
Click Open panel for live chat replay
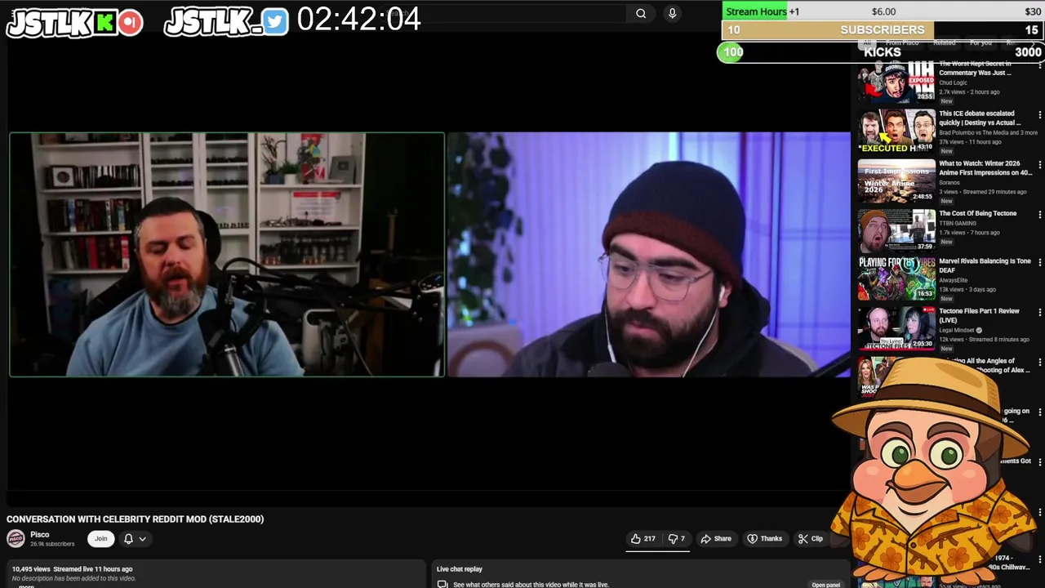point(825,585)
